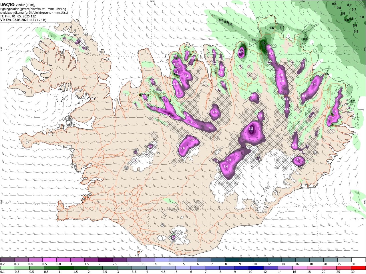
Task: Choose the crimson rain swatch labeled 25
Action: (343, 268)
